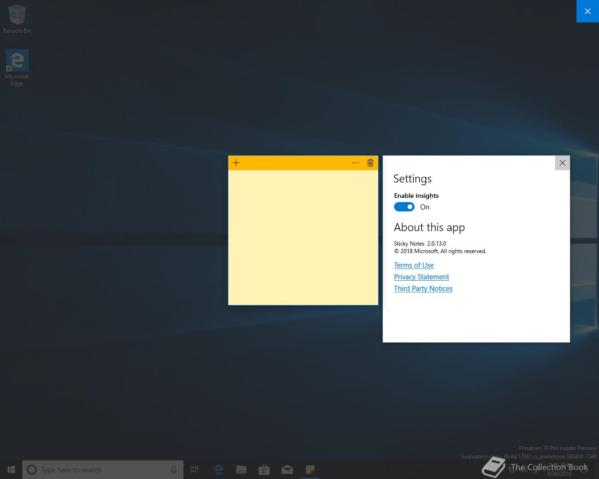Viewport: 599px width, 479px height.
Task: Add a new sticky note with plus icon
Action: click(236, 163)
